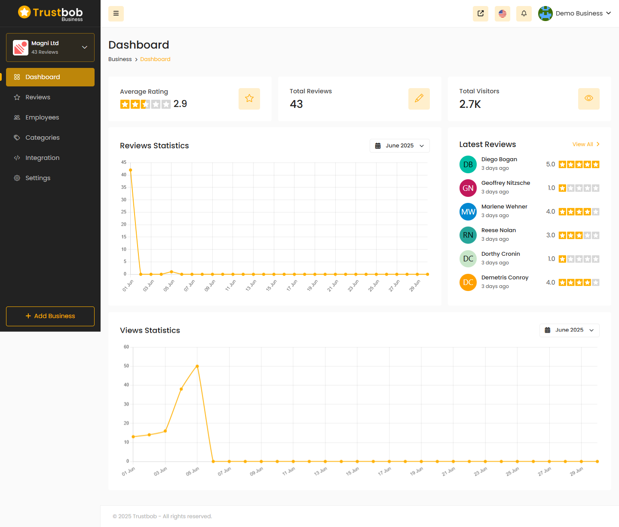Click the Magni Ltd business logo thumbnail
The image size is (619, 527).
(21, 48)
